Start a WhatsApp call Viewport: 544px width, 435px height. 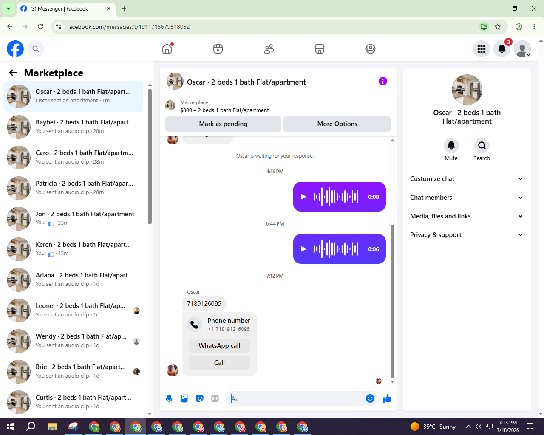point(219,346)
